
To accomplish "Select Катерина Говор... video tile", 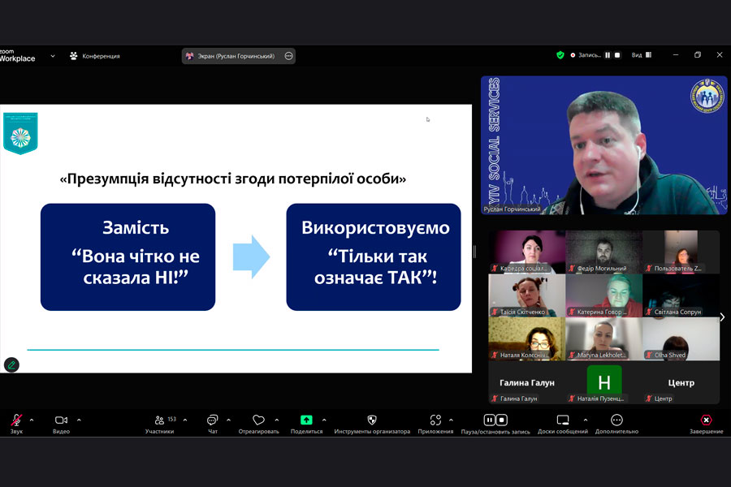I will coord(603,295).
